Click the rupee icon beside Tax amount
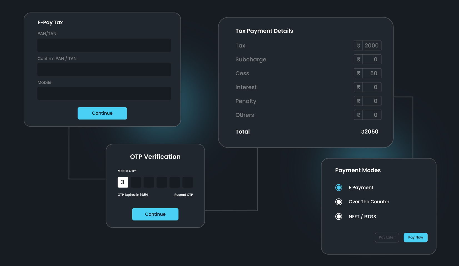 tap(358, 46)
